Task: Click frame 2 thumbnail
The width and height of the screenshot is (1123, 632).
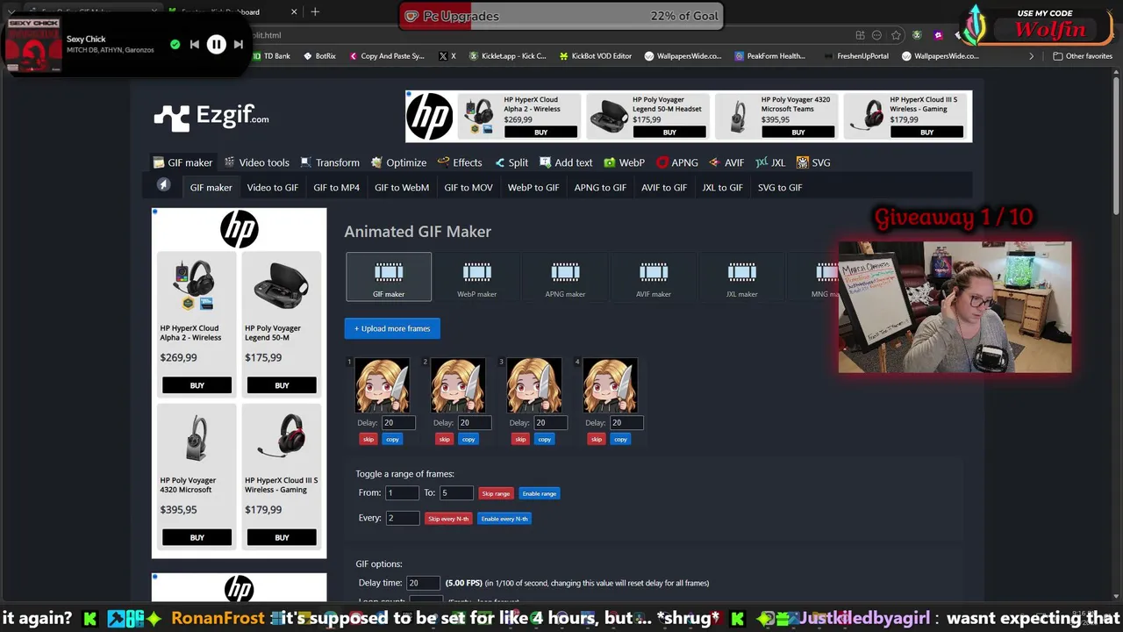Action: (x=458, y=385)
